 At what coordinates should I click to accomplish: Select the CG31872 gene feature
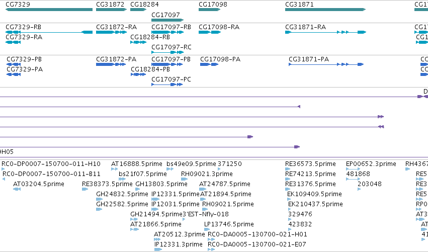[111, 10]
